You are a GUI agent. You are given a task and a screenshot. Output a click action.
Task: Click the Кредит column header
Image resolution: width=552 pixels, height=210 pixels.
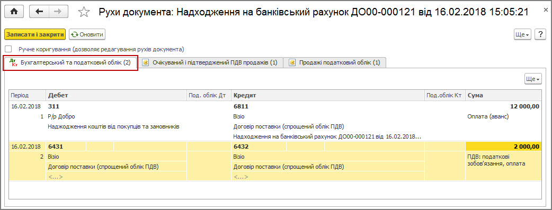pos(328,95)
